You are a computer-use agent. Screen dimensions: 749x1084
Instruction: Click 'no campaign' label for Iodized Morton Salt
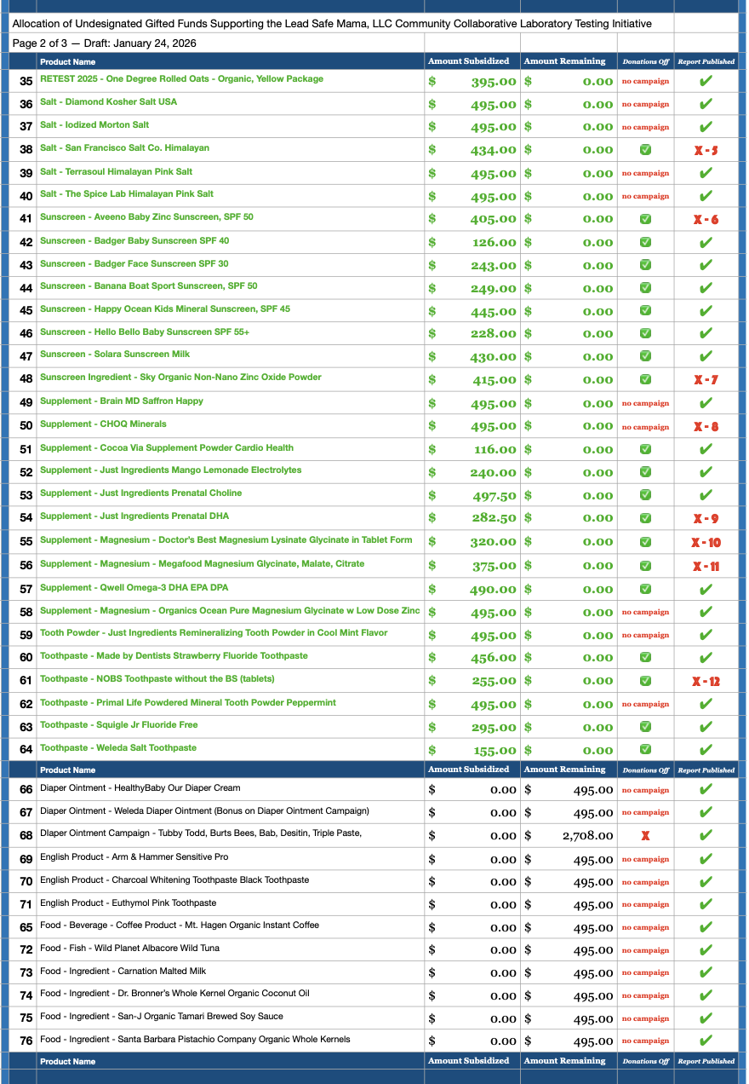pyautogui.click(x=645, y=128)
